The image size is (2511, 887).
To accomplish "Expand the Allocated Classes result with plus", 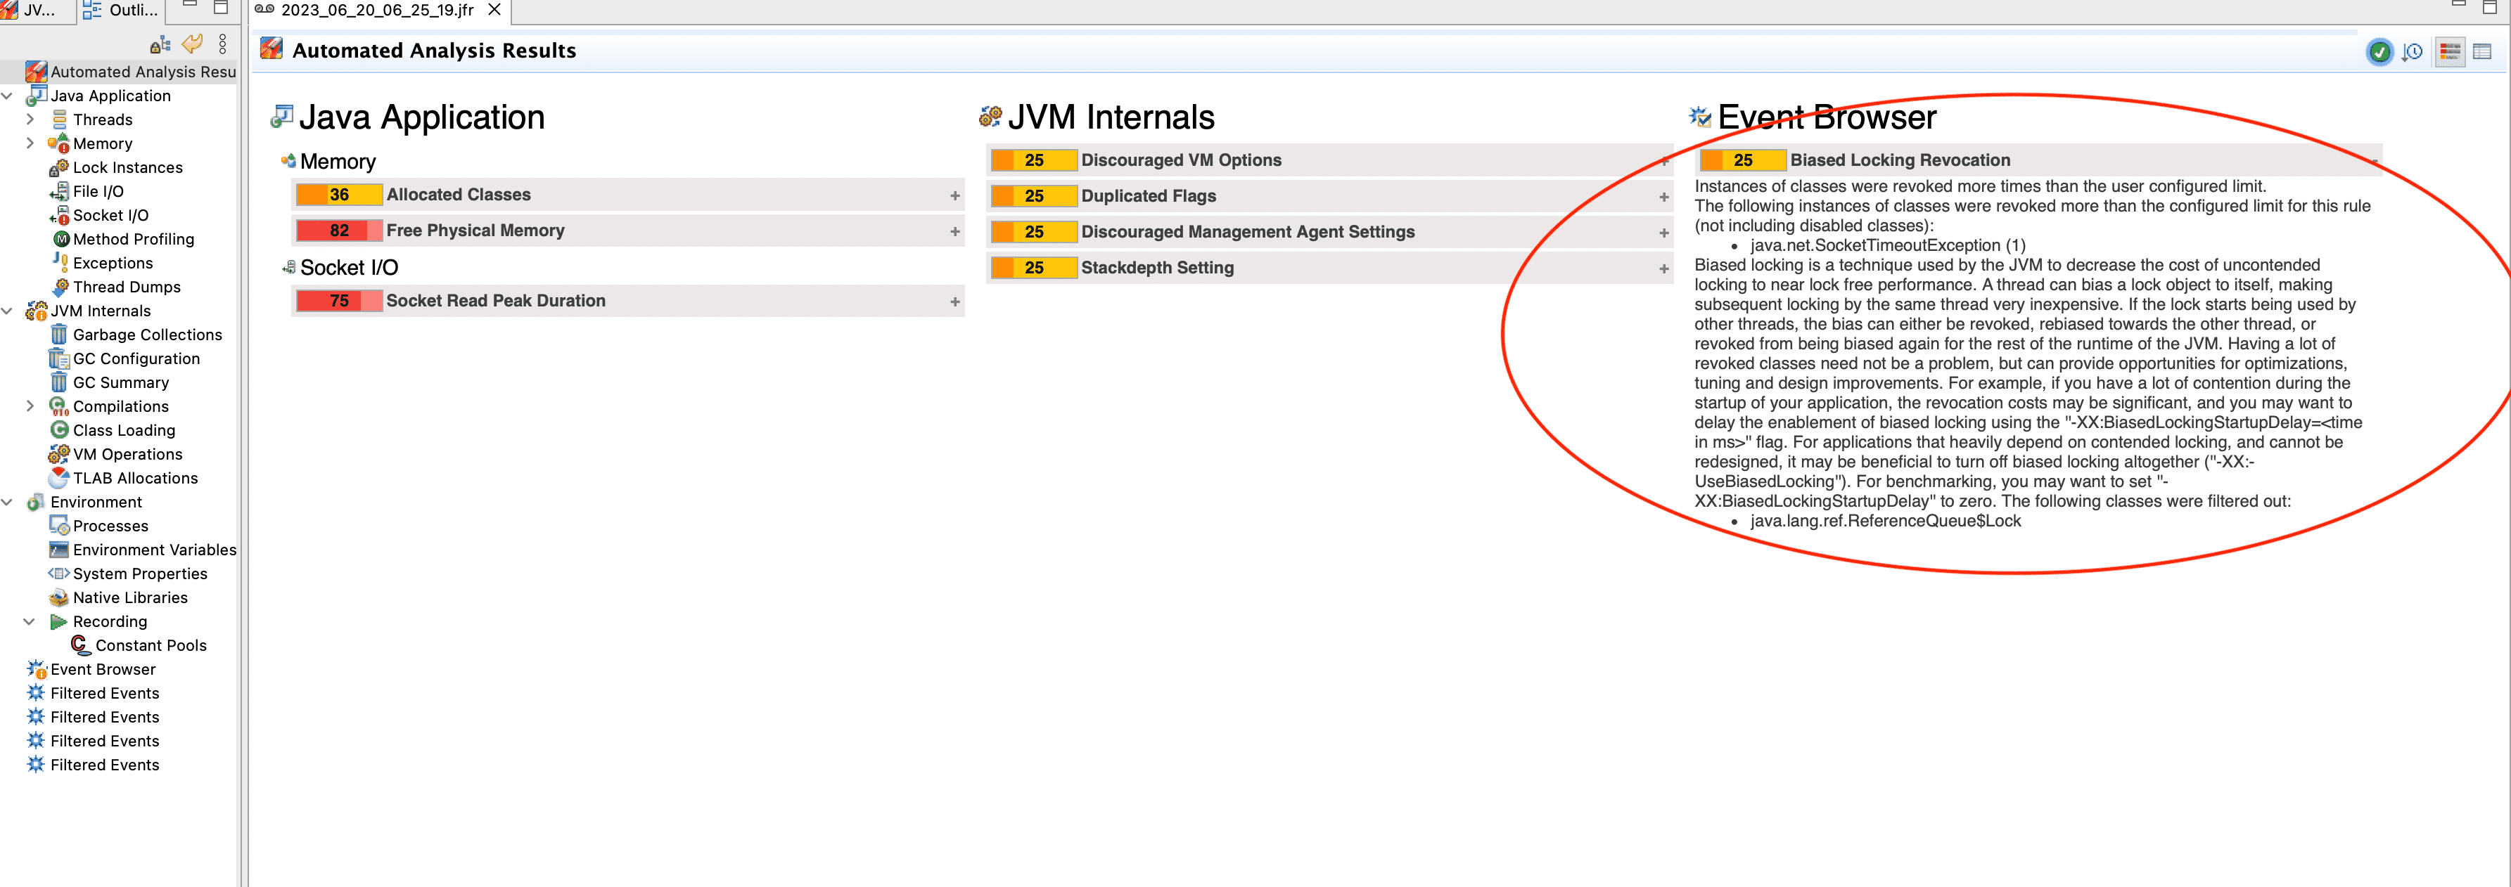I will click(954, 195).
